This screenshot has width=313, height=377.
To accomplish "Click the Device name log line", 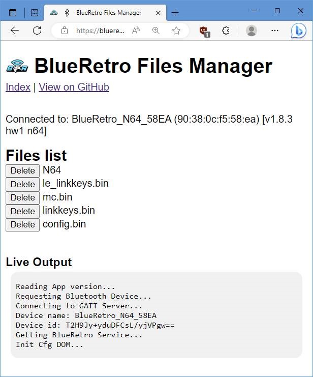I will tap(86, 315).
